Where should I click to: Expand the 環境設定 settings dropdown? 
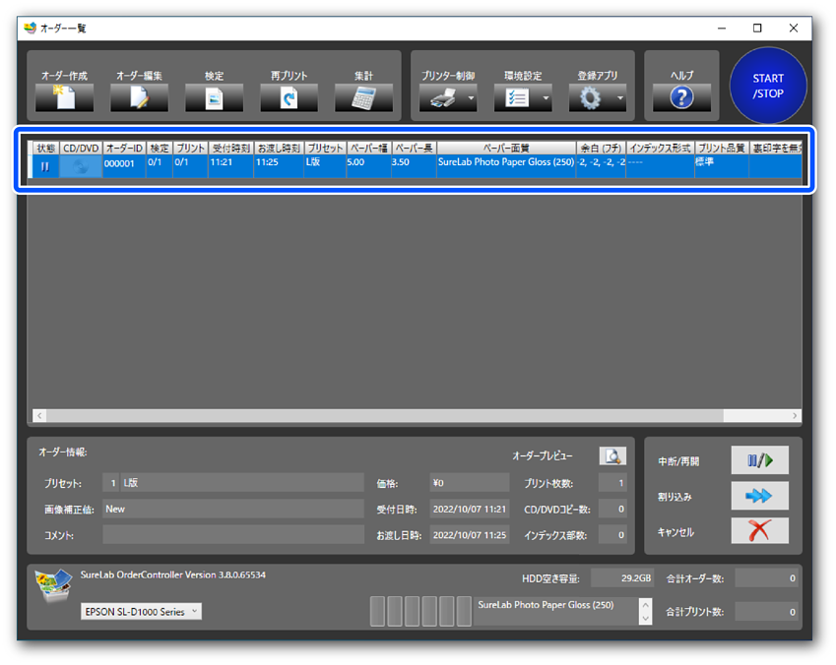545,98
